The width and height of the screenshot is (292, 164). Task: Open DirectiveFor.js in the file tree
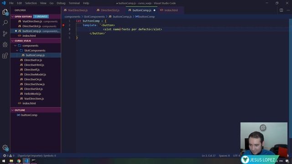[36, 60]
